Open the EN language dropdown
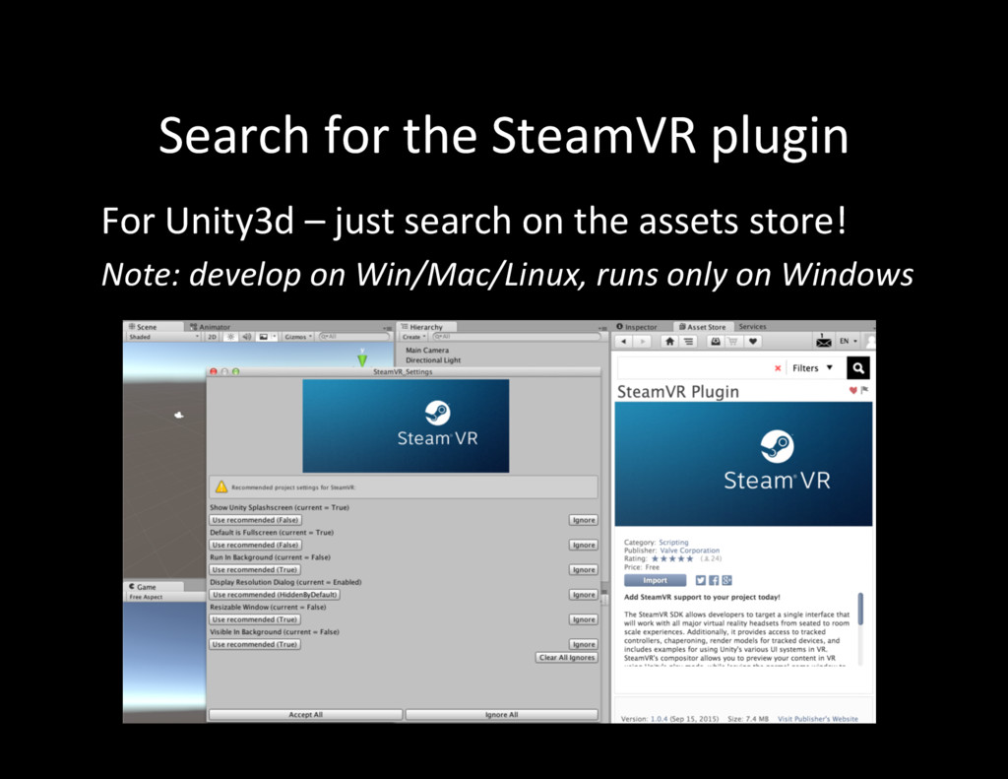1008x779 pixels. pos(849,341)
